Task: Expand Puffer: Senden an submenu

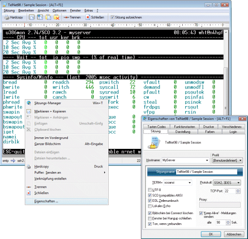Action: [x=67, y=172]
